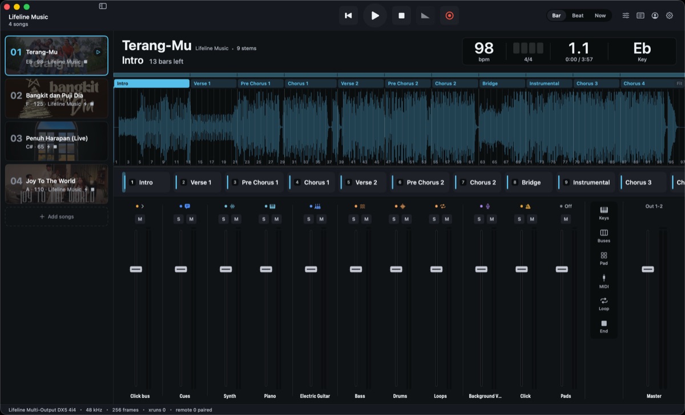Open the mixer sliders settings icon

(626, 16)
